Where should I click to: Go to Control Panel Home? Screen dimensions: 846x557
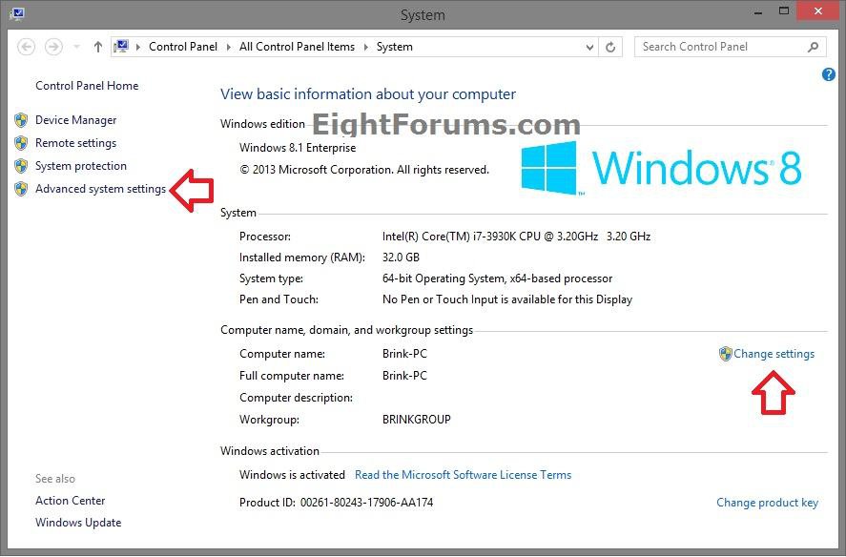87,86
